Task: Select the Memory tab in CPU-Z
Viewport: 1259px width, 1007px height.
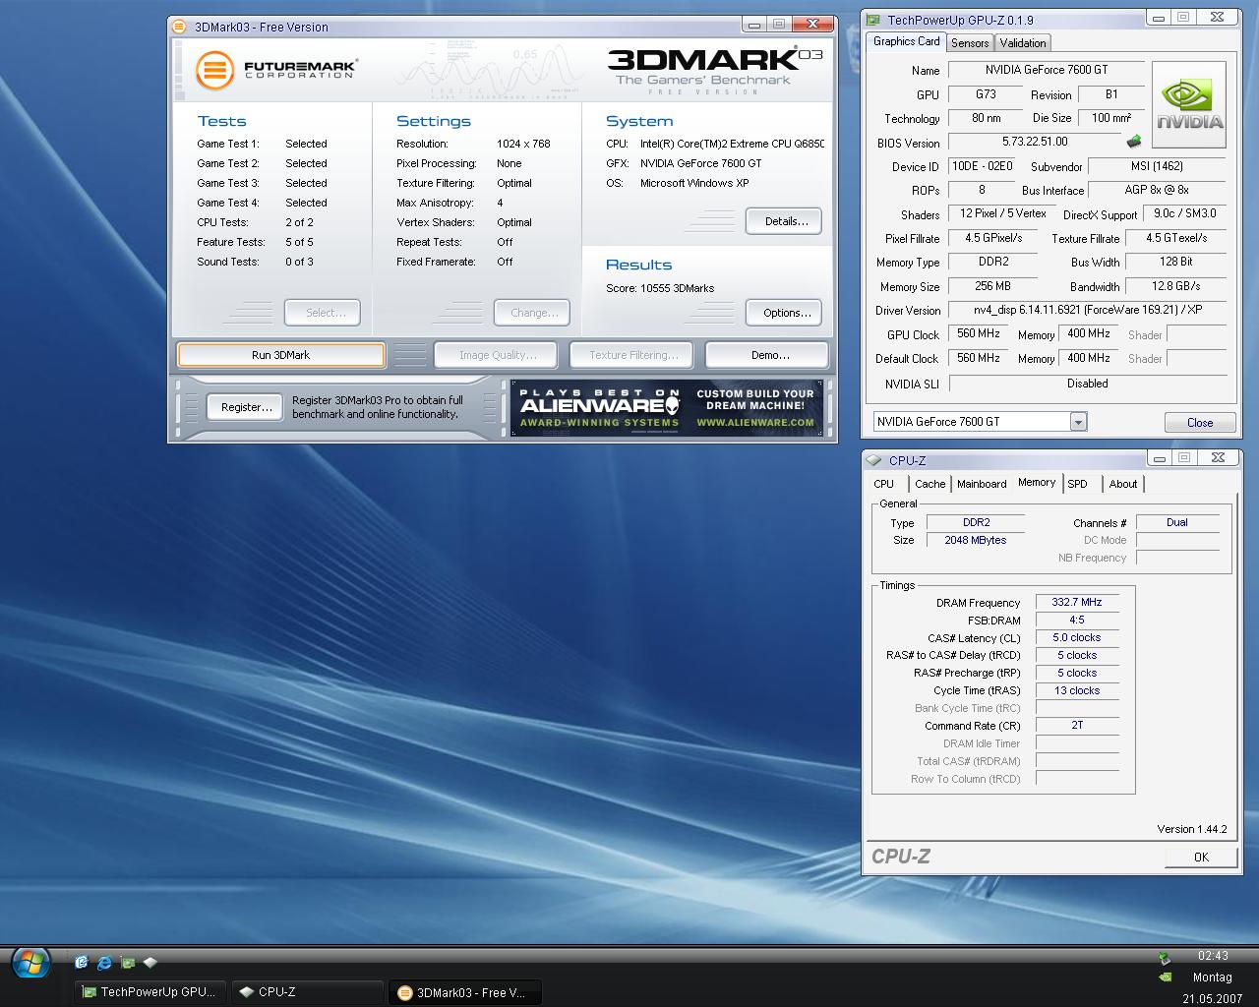Action: pyautogui.click(x=1037, y=483)
